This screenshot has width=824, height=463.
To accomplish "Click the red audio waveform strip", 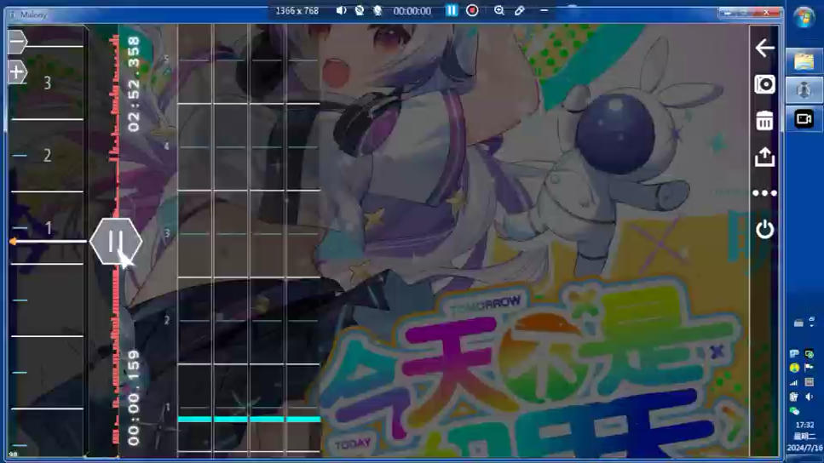I will click(114, 242).
